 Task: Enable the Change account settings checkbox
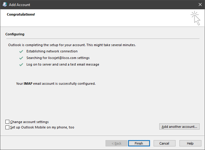(7, 122)
